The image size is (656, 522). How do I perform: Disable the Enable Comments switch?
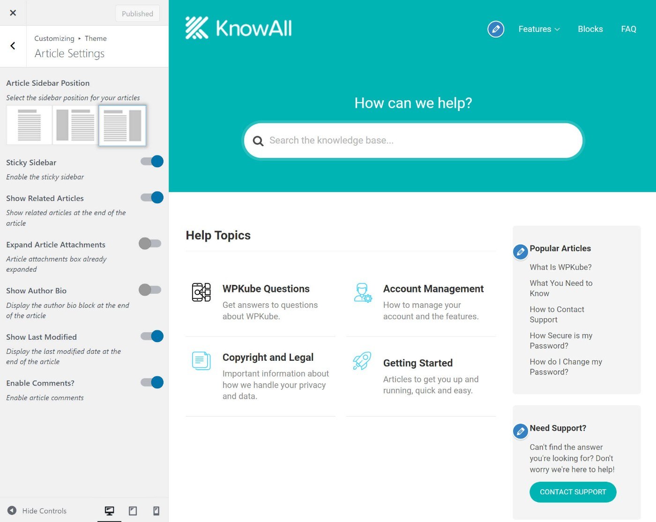tap(152, 382)
